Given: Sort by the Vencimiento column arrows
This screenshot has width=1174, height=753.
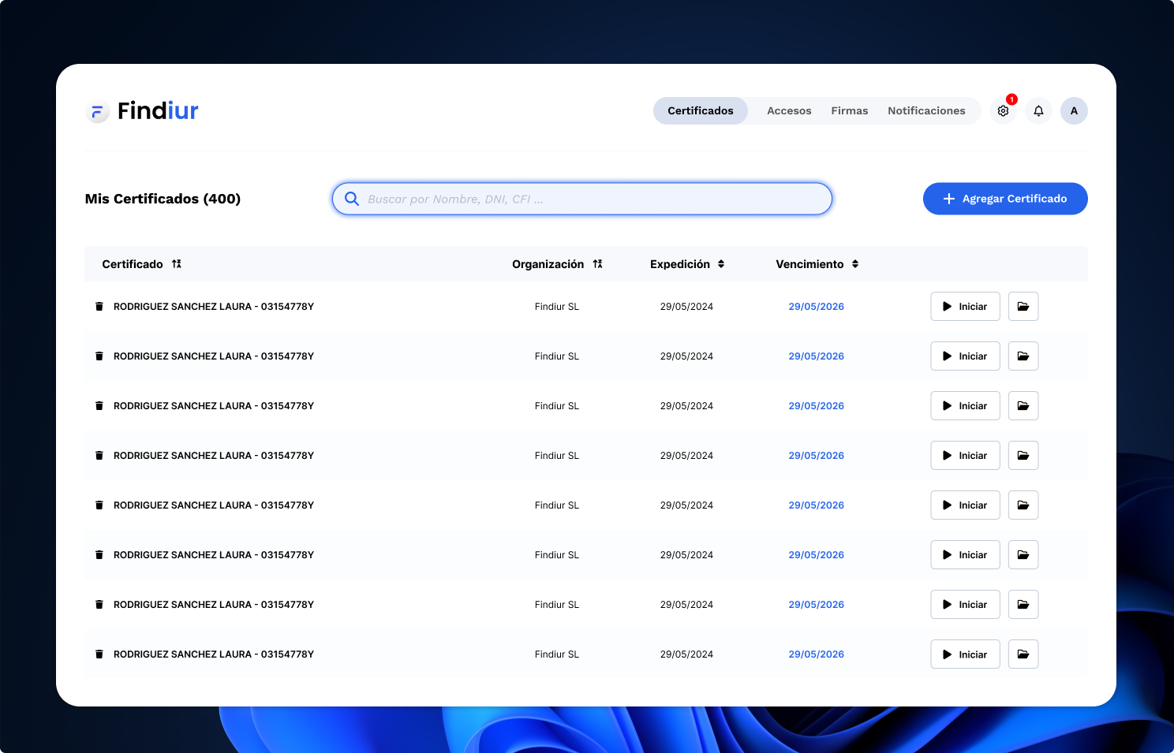Looking at the screenshot, I should pyautogui.click(x=855, y=264).
